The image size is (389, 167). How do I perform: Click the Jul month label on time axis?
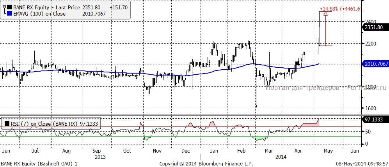[35, 151]
